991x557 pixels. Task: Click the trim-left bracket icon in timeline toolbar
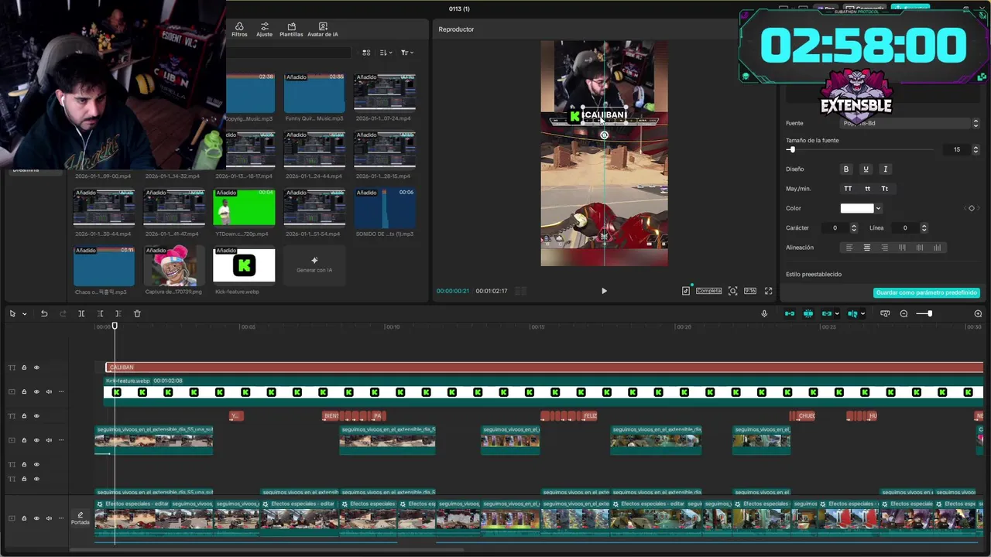tap(100, 313)
